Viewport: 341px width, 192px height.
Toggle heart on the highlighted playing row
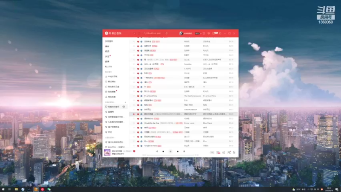pyautogui.click(x=138, y=114)
